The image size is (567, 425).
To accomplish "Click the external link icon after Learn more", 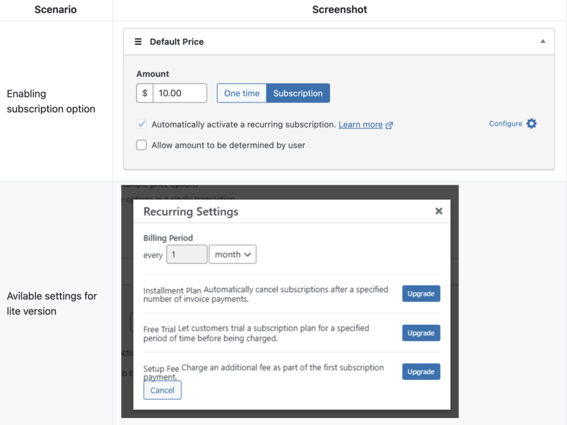I will click(x=389, y=125).
